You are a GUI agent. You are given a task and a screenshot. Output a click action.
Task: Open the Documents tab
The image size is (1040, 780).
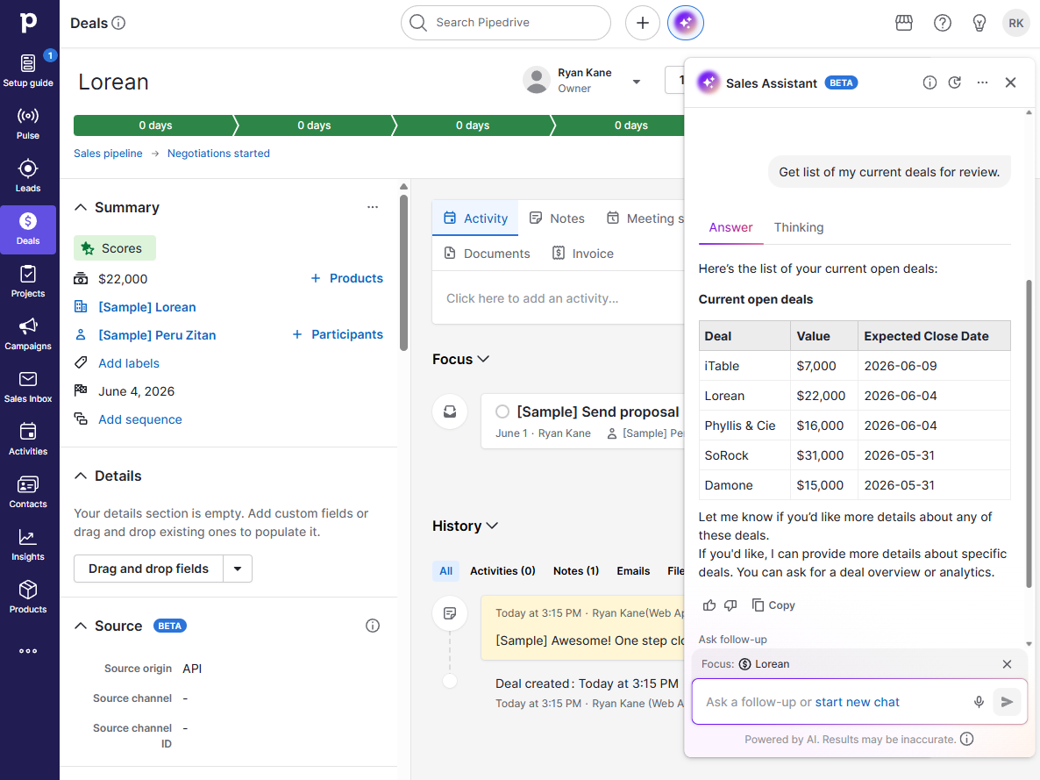point(487,254)
